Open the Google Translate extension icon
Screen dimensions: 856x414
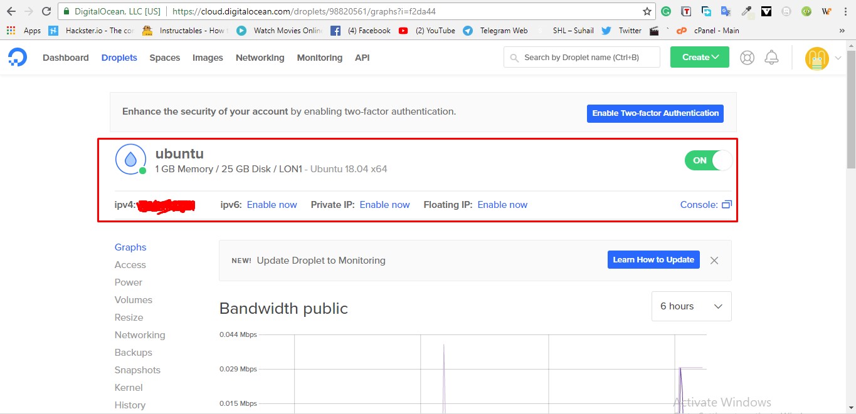pos(726,11)
